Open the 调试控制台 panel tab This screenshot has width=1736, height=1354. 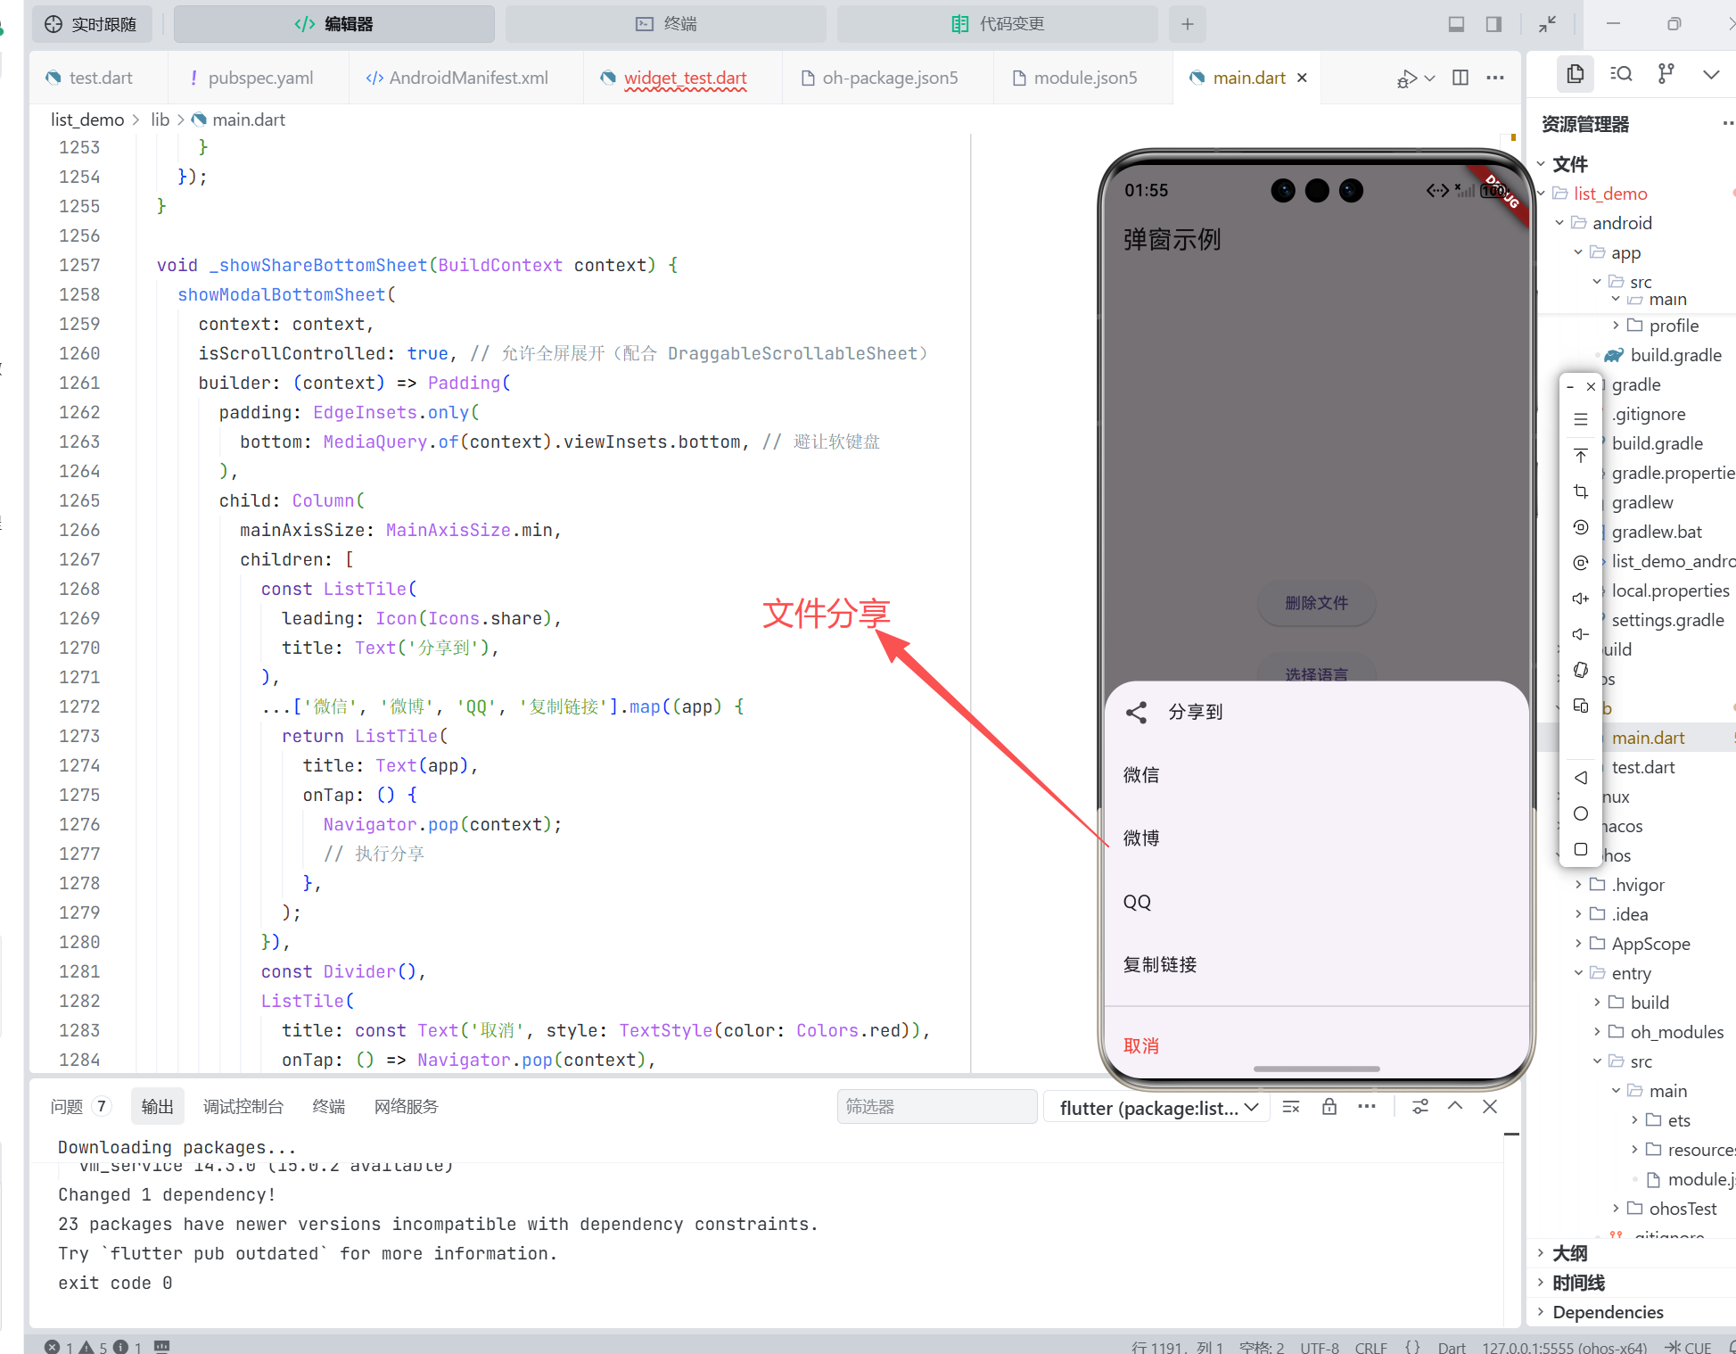[243, 1107]
